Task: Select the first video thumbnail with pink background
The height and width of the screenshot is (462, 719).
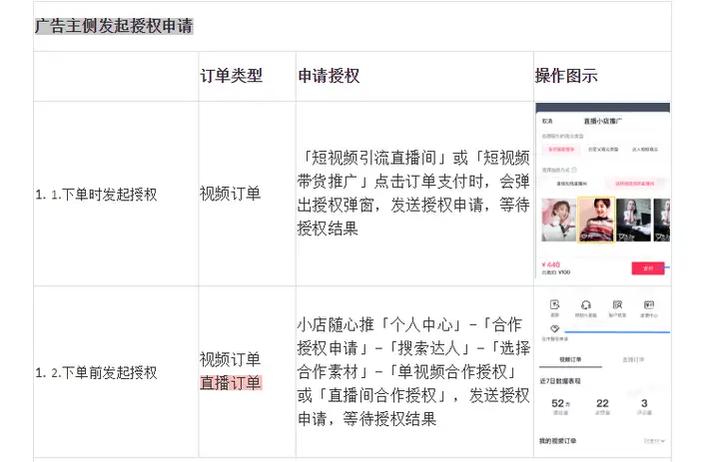Action: (x=558, y=220)
